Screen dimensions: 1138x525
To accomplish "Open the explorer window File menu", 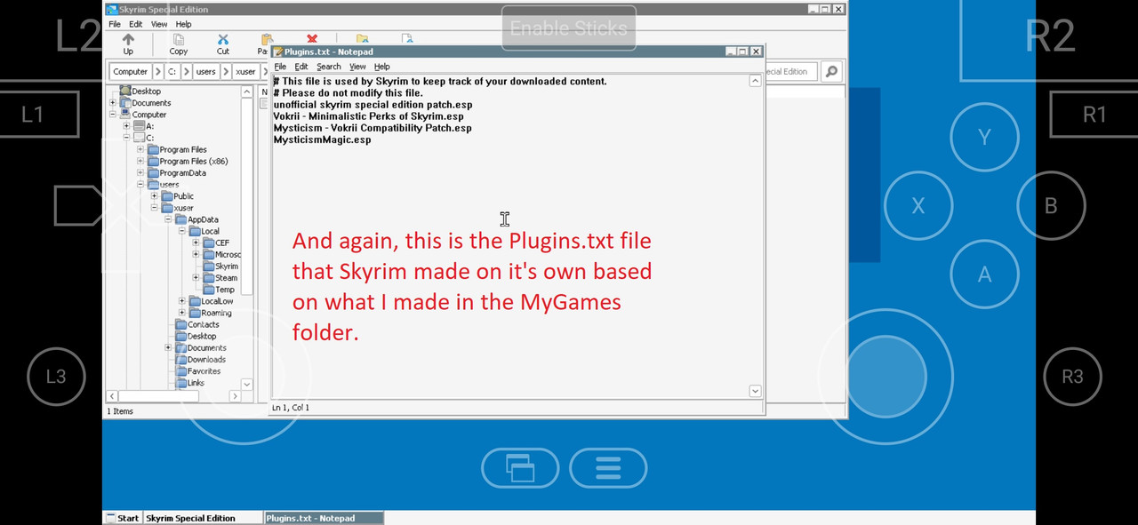I will [115, 24].
